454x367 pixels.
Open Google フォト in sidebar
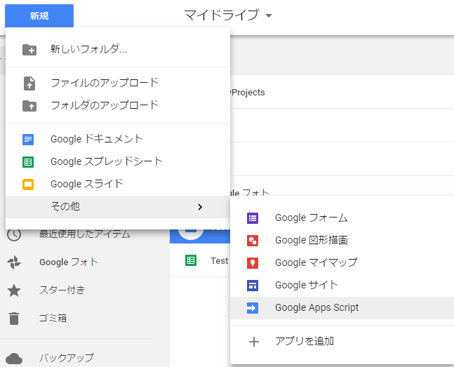pos(69,262)
